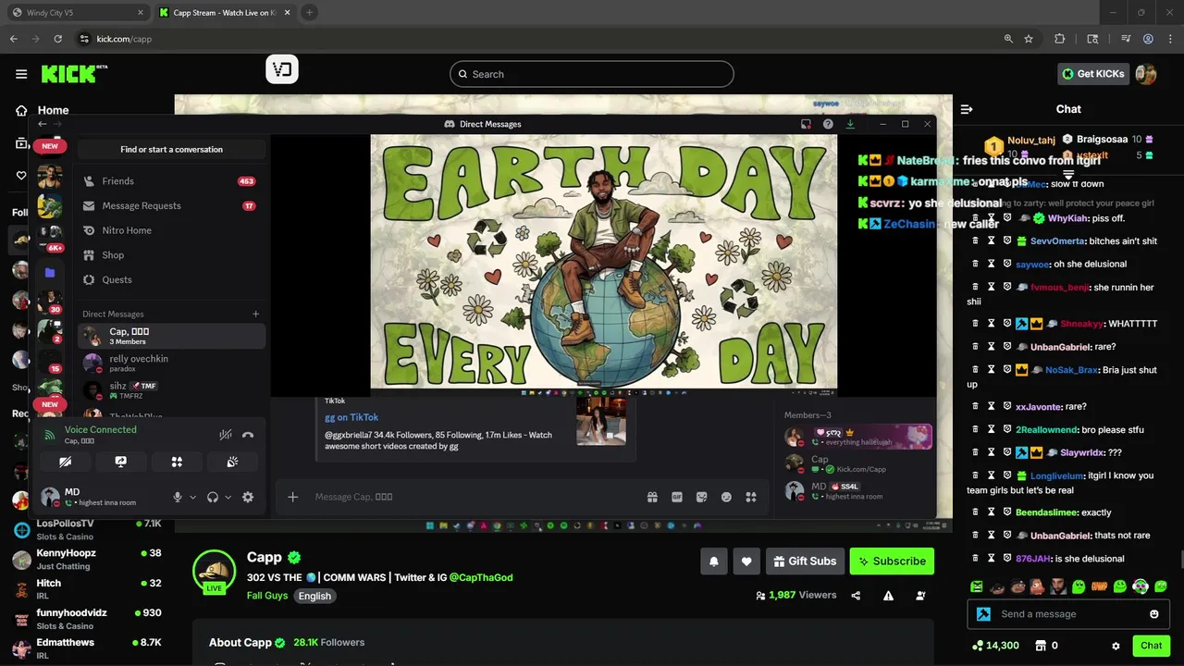Expand headphone output options arrow
This screenshot has height=666, width=1184.
click(228, 497)
